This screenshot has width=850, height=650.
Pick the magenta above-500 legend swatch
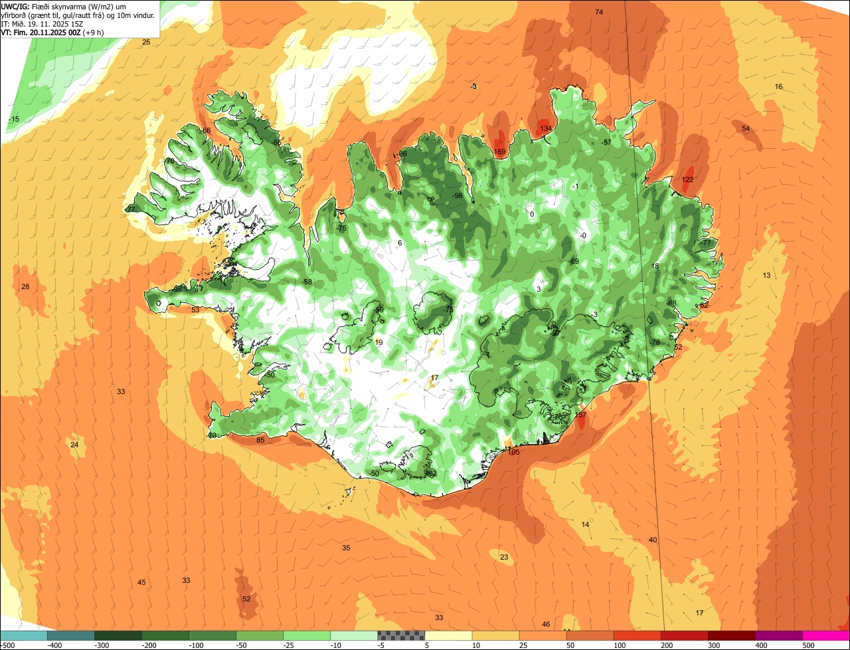tap(826, 636)
